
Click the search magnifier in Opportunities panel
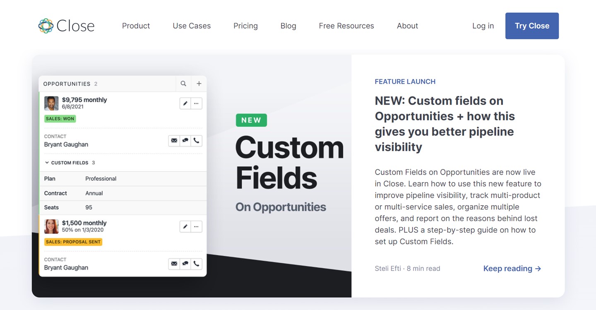183,84
